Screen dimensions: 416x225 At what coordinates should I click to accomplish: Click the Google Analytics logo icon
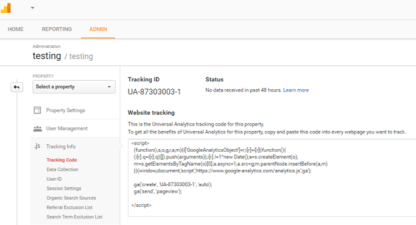pyautogui.click(x=5, y=8)
